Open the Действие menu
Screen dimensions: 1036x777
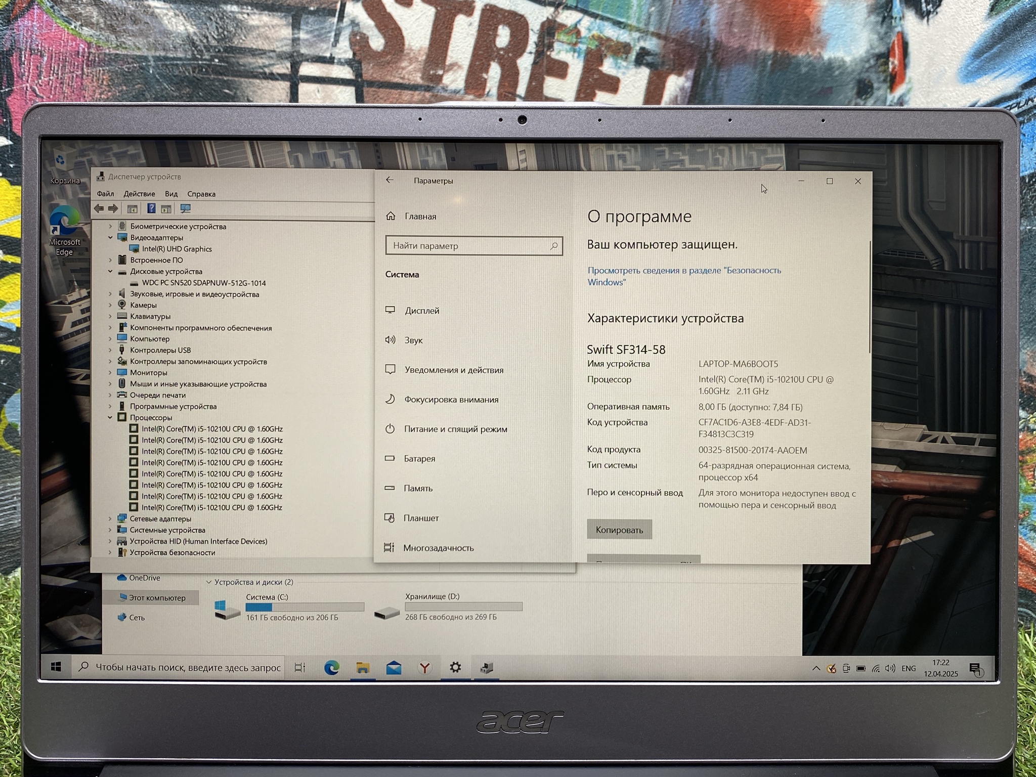point(139,194)
